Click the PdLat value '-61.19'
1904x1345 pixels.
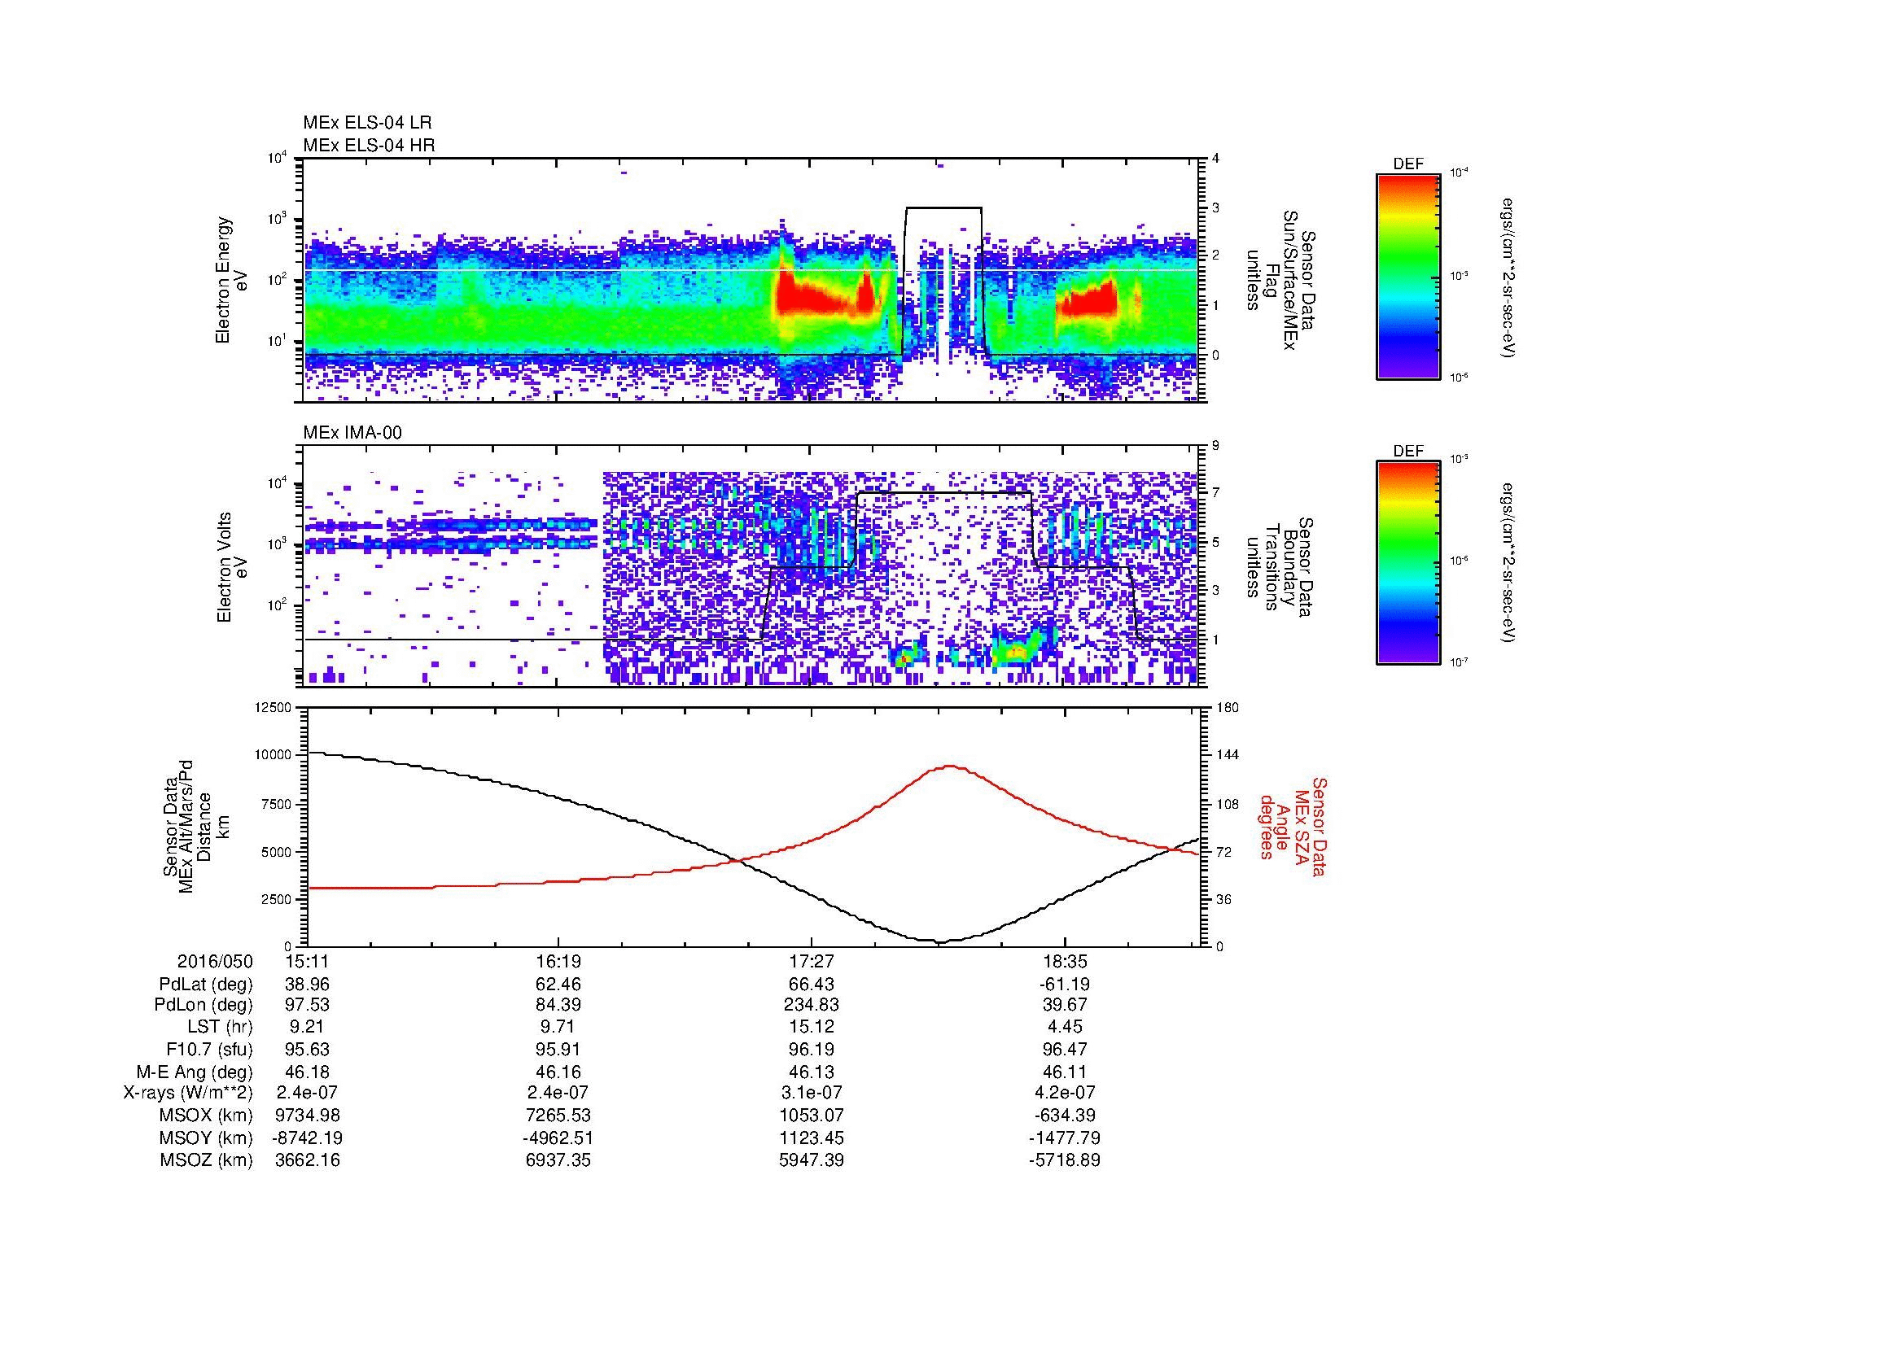pyautogui.click(x=1064, y=985)
